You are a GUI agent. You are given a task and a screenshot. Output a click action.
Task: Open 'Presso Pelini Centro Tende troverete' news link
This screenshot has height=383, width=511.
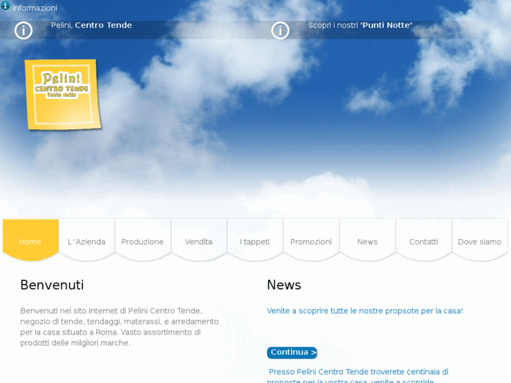358,376
